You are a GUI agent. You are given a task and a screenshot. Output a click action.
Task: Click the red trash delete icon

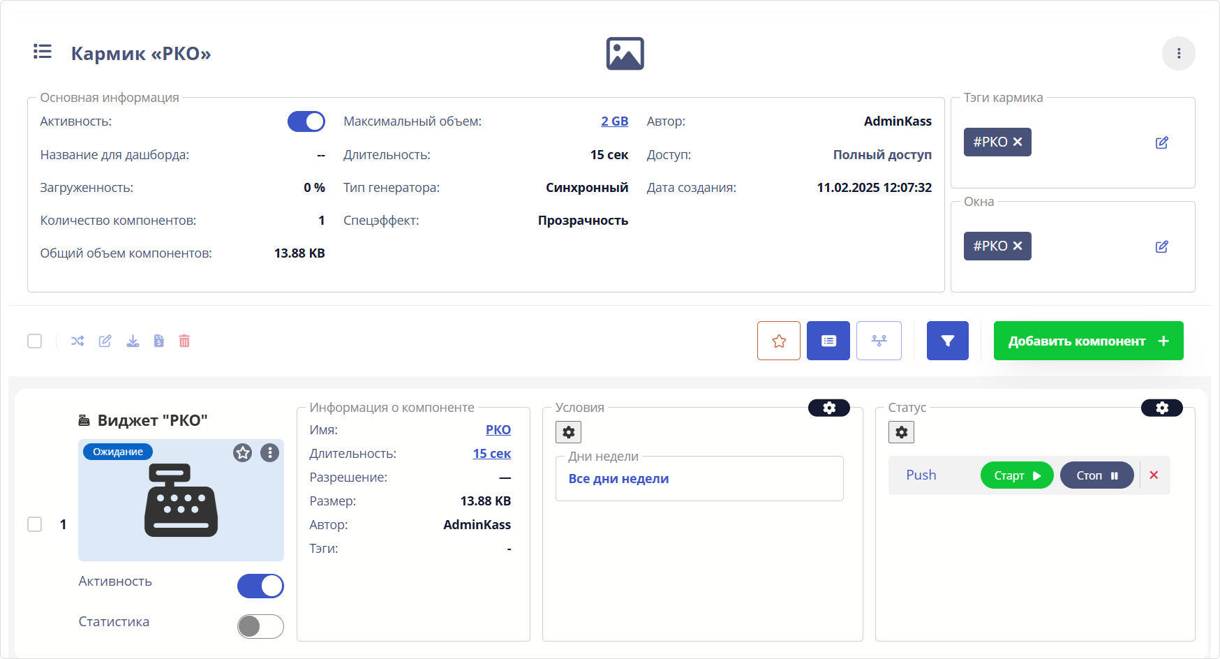click(184, 341)
